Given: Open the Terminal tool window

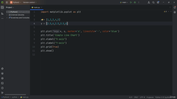Looking at the screenshot, I should [x=2, y=83].
